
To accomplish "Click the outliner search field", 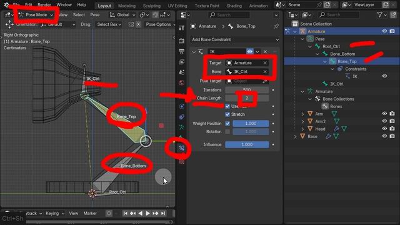I will 339,15.
